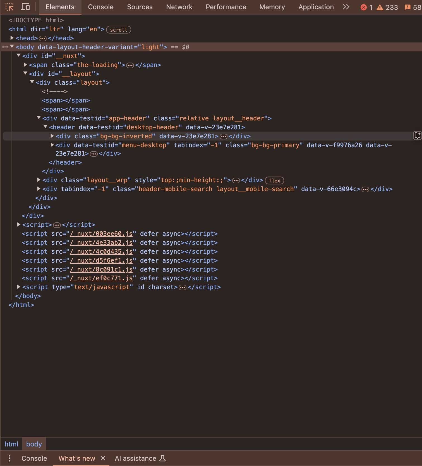The width and height of the screenshot is (422, 466).
Task: Expand ellipsis in bg-bg-inverted div
Action: [x=224, y=136]
